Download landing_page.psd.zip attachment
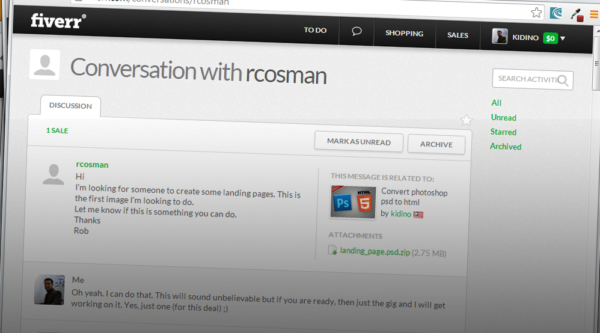600x333 pixels. tap(375, 252)
